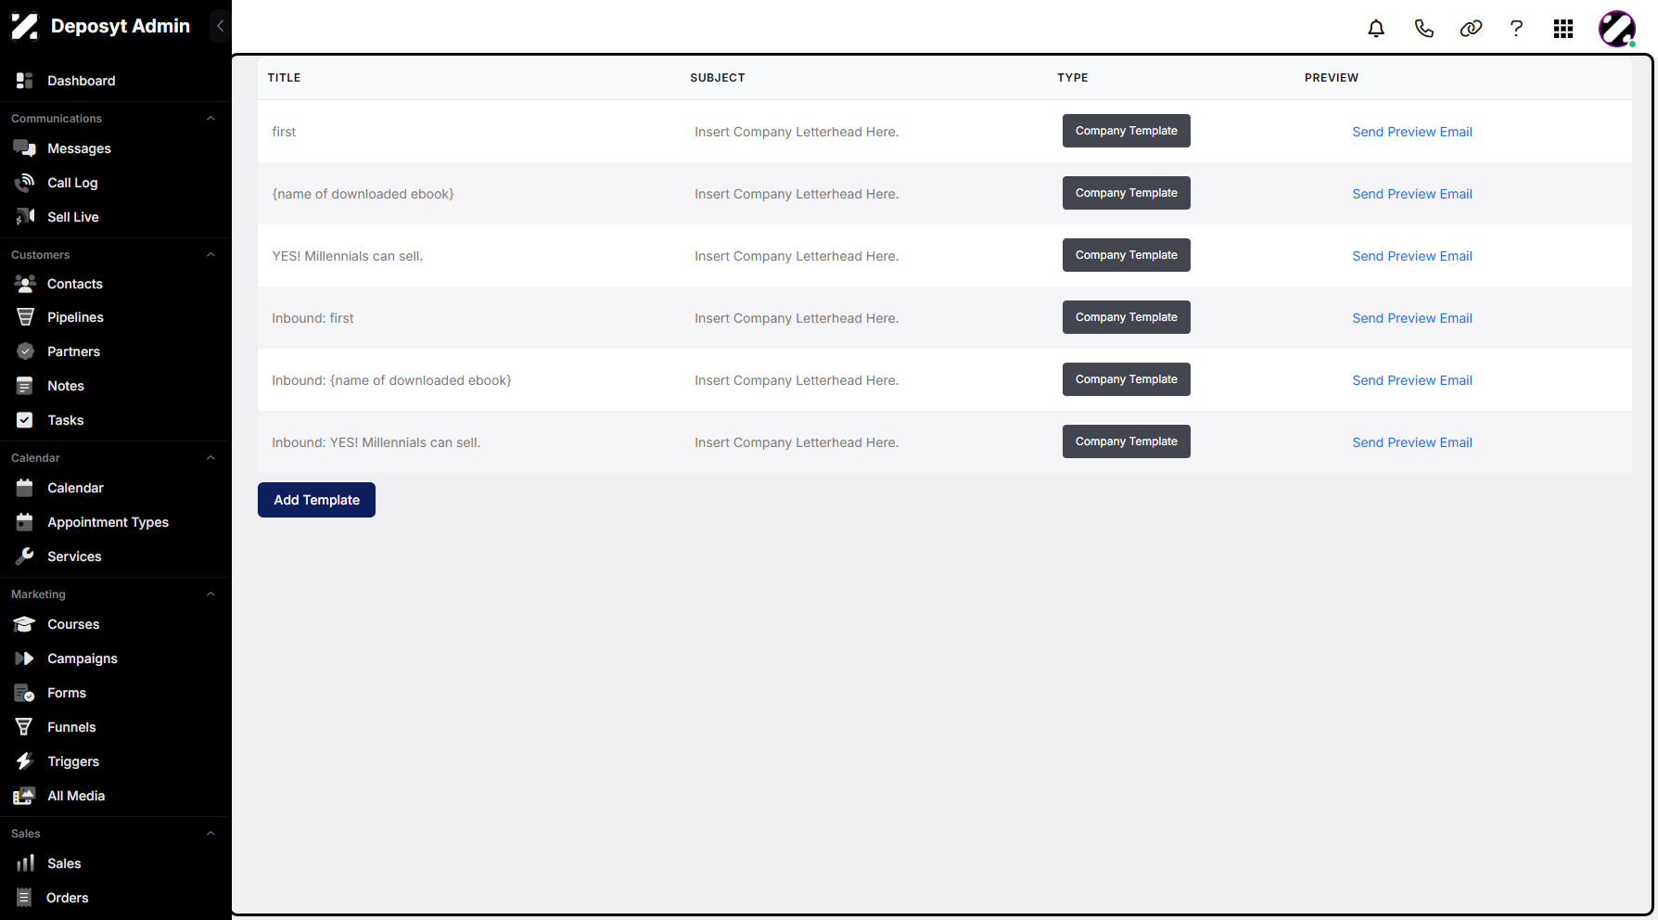1658x920 pixels.
Task: Click the phone dialer icon
Action: (x=1423, y=29)
